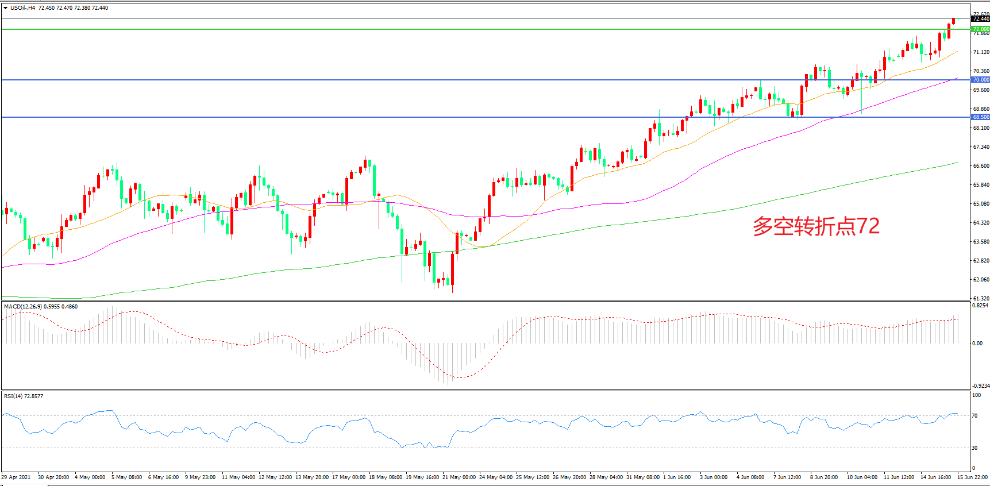This screenshot has height=486, width=990.
Task: Click the MACD -0.9234 axis label
Action: click(x=980, y=386)
